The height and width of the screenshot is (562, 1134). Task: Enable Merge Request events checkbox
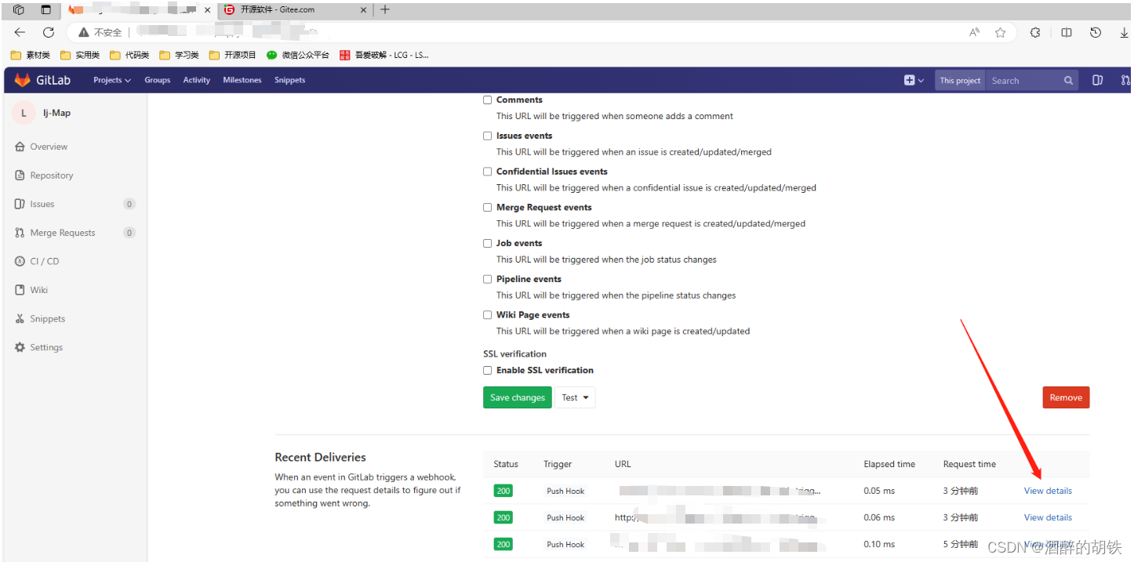[x=488, y=208]
